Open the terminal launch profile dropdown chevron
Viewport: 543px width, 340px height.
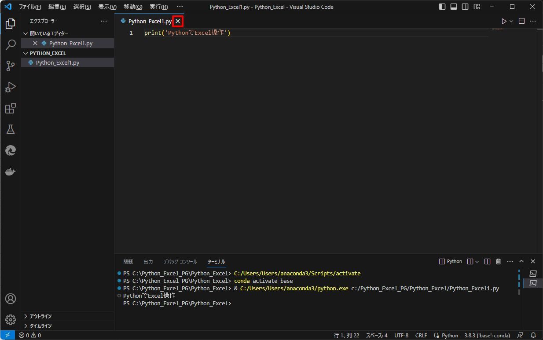(x=477, y=261)
